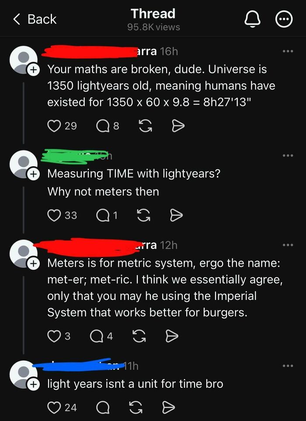Click the 95.8K views counter
This screenshot has width=306, height=421.
point(153,27)
